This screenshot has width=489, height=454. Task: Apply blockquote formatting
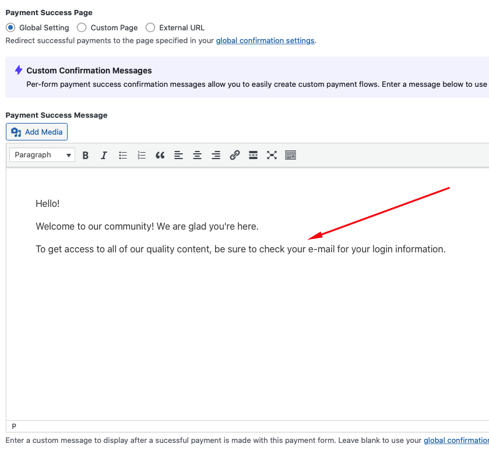point(160,155)
